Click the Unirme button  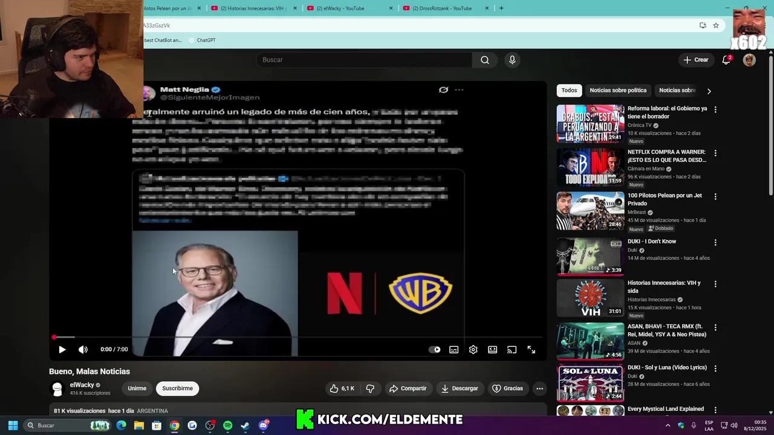[137, 388]
